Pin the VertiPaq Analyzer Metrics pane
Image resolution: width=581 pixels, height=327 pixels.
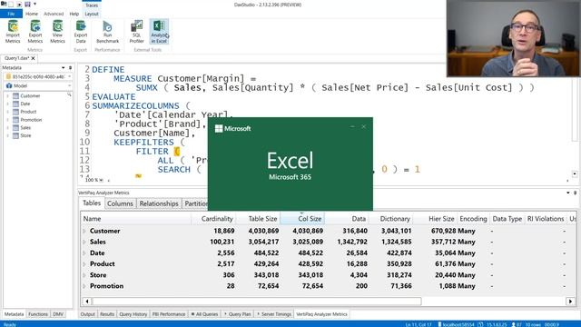point(575,193)
